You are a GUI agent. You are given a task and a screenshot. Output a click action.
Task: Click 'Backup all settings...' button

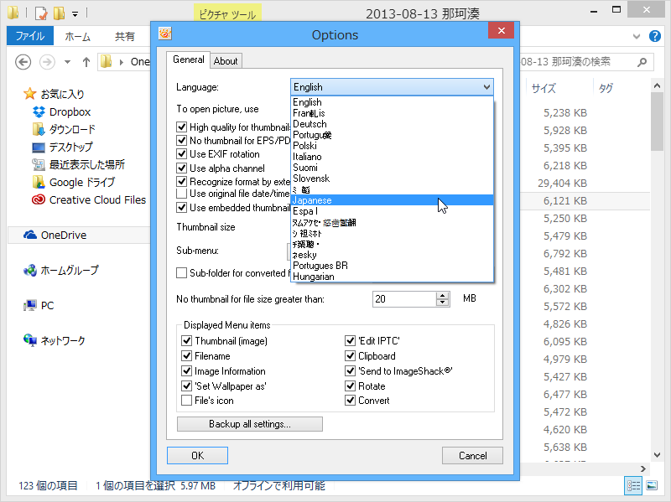pos(249,423)
